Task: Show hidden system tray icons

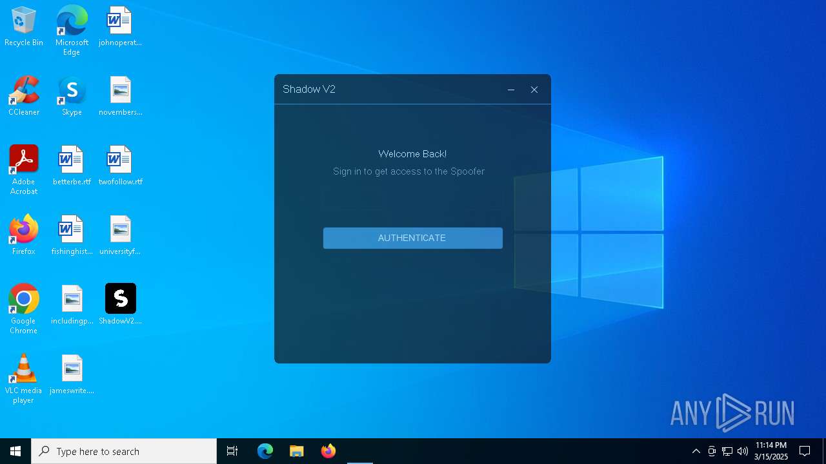Action: point(696,451)
